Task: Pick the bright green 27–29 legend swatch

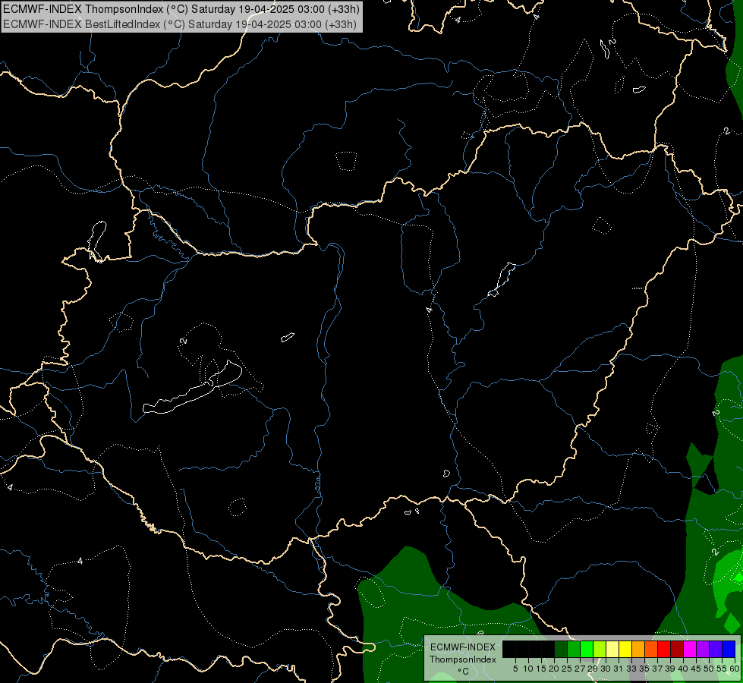Action: pos(587,649)
